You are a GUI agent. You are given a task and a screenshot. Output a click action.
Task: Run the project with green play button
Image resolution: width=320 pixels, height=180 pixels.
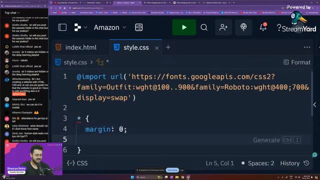pyautogui.click(x=184, y=27)
